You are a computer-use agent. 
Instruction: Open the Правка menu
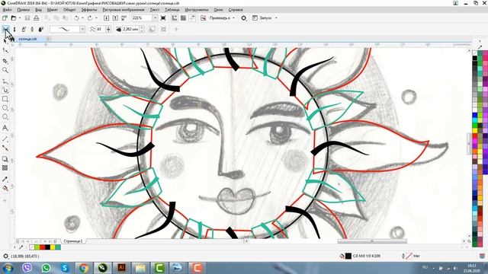[x=24, y=10]
